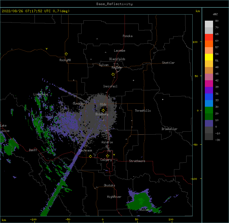
Task: Click the Lacombe city label
Action: click(120, 51)
